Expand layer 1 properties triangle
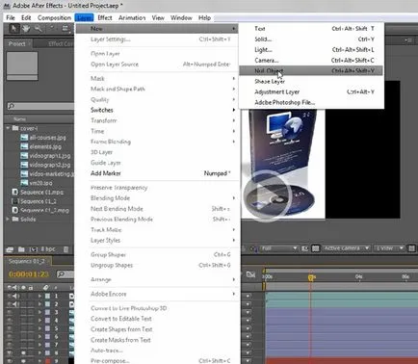Viewport: 418px width, 364px height. [39, 296]
